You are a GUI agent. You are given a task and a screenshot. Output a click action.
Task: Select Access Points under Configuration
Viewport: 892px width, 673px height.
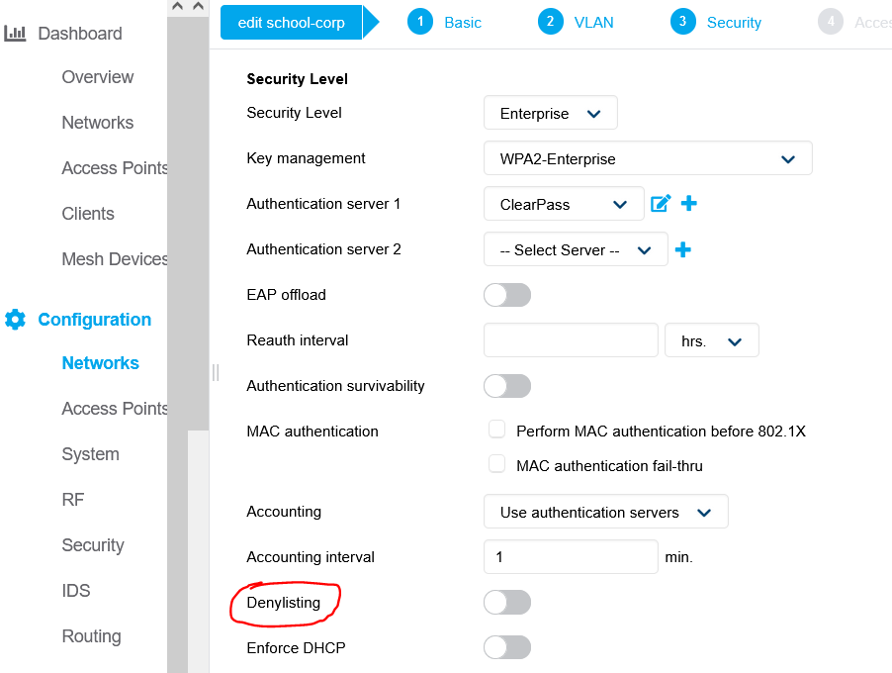pos(115,408)
